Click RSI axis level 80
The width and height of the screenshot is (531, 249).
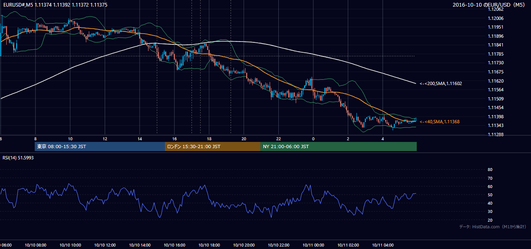click(x=490, y=170)
